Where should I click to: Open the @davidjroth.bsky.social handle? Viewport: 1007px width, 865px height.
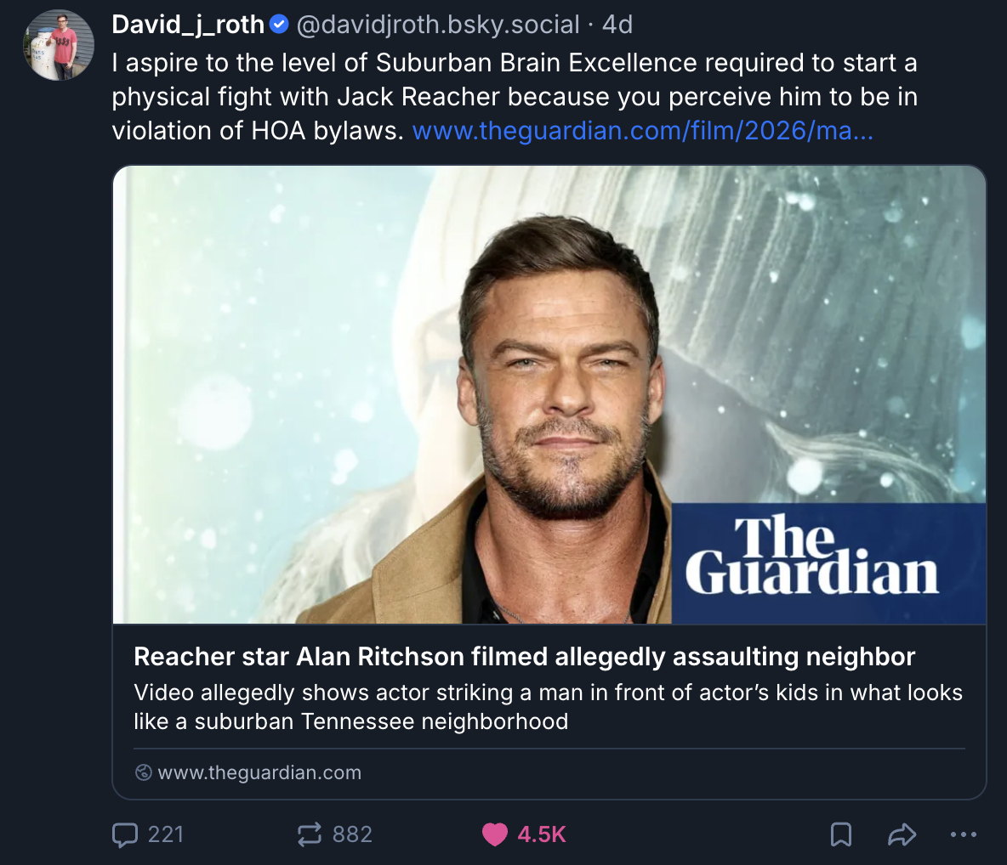coord(438,25)
